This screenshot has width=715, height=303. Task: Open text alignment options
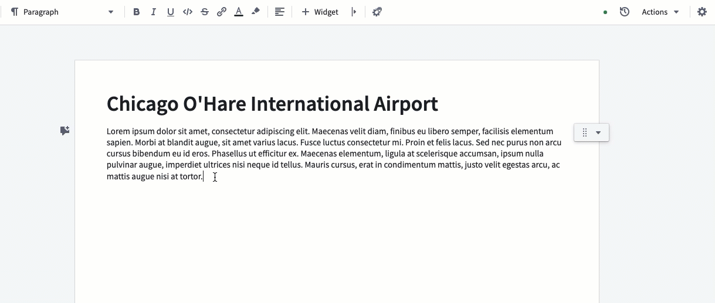[x=280, y=12]
